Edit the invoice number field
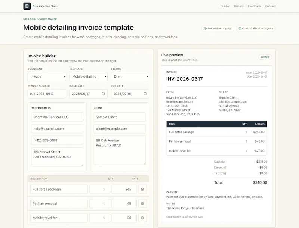Image resolution: width=299 pixels, height=228 pixels. tap(47, 94)
